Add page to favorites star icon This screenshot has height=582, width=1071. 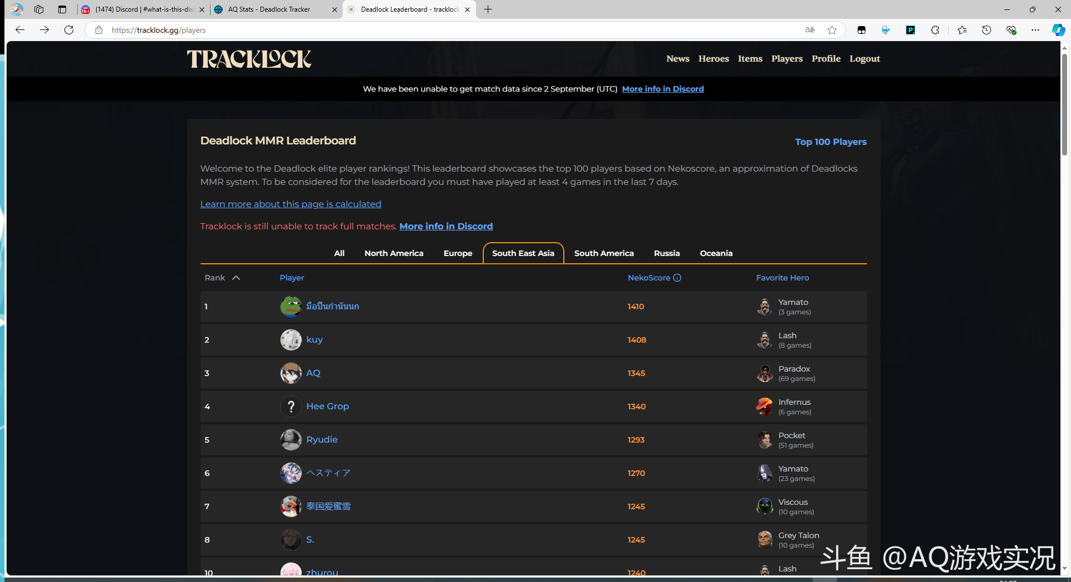(x=832, y=30)
